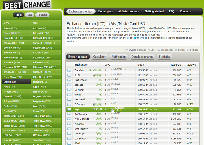The image size is (204, 145).
Task: Switch to Popular view tab
Action: [42, 15]
